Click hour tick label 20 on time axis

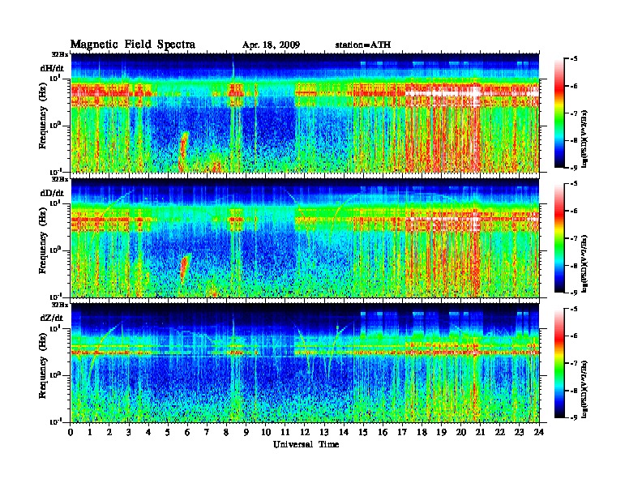461,433
